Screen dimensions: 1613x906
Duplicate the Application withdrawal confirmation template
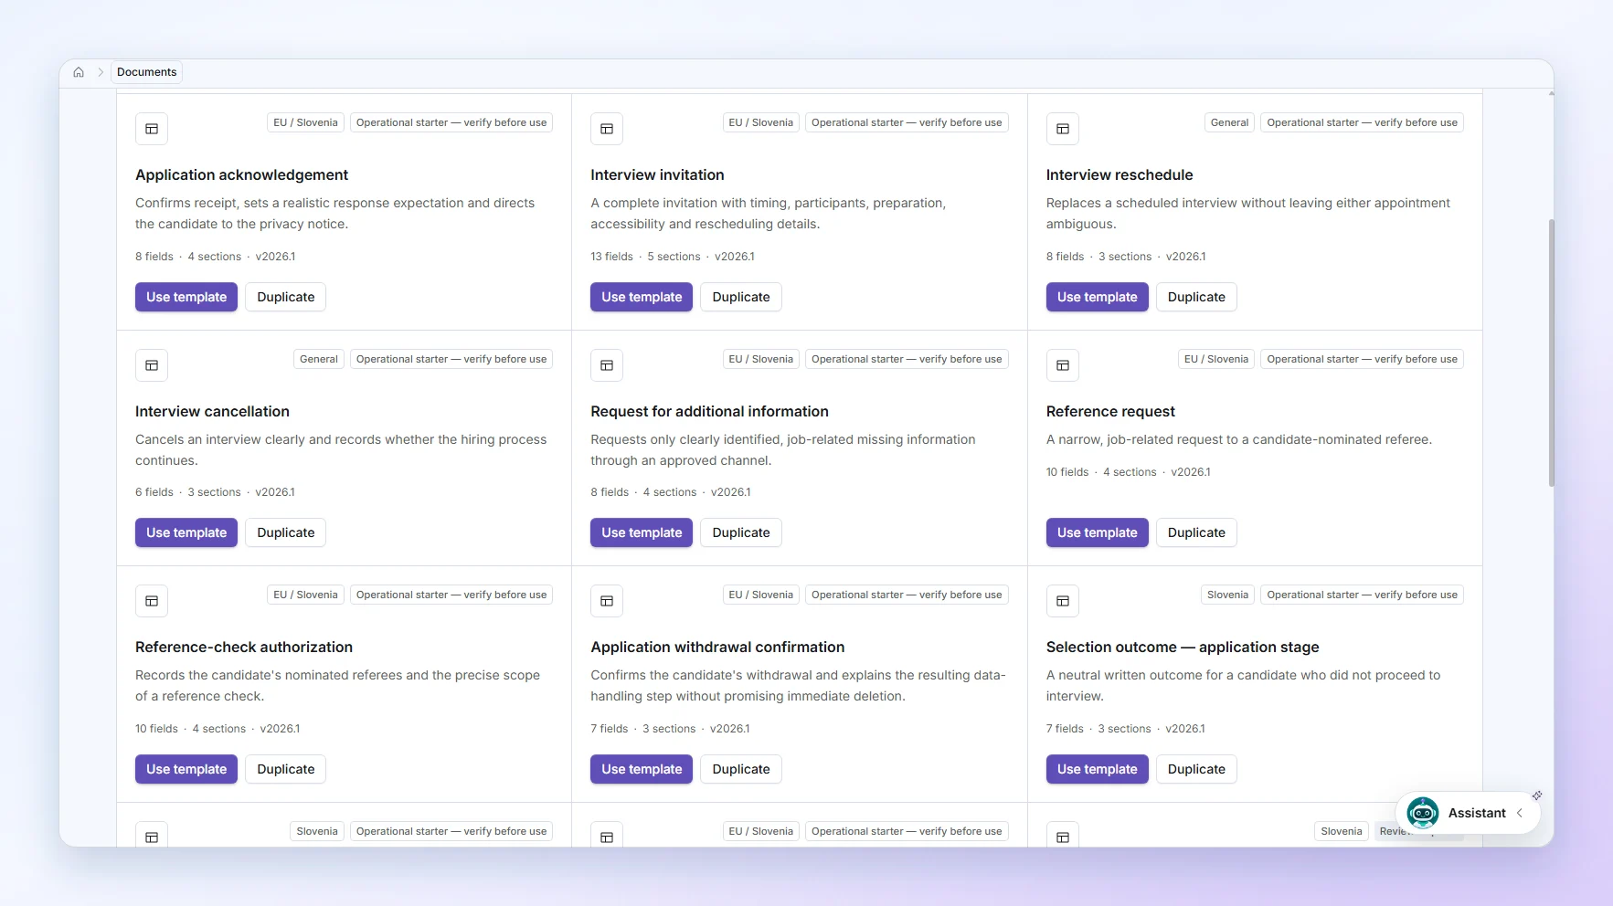pos(741,769)
